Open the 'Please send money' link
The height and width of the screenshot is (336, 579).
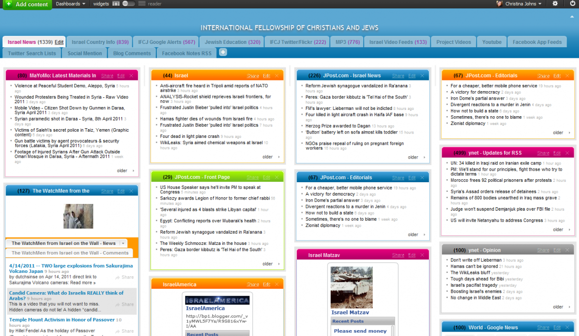[x=360, y=331]
